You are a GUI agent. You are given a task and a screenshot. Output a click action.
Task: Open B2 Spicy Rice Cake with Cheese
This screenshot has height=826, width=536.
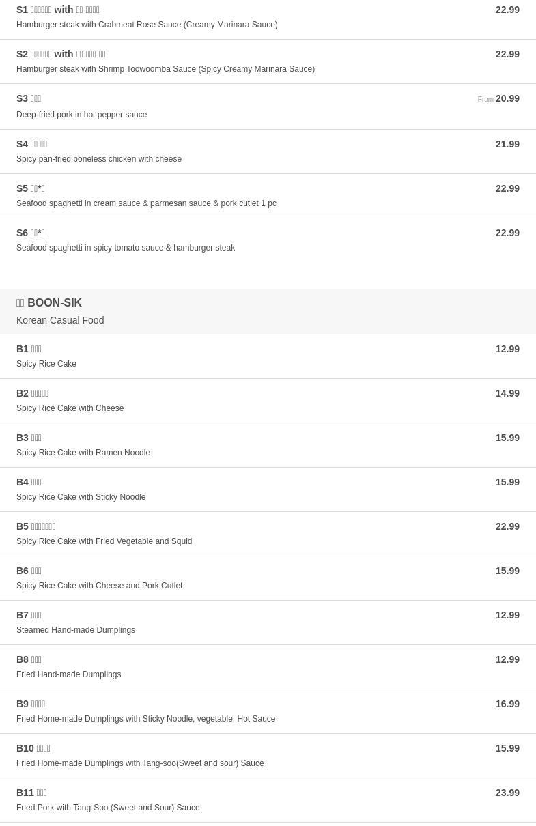coord(268,401)
